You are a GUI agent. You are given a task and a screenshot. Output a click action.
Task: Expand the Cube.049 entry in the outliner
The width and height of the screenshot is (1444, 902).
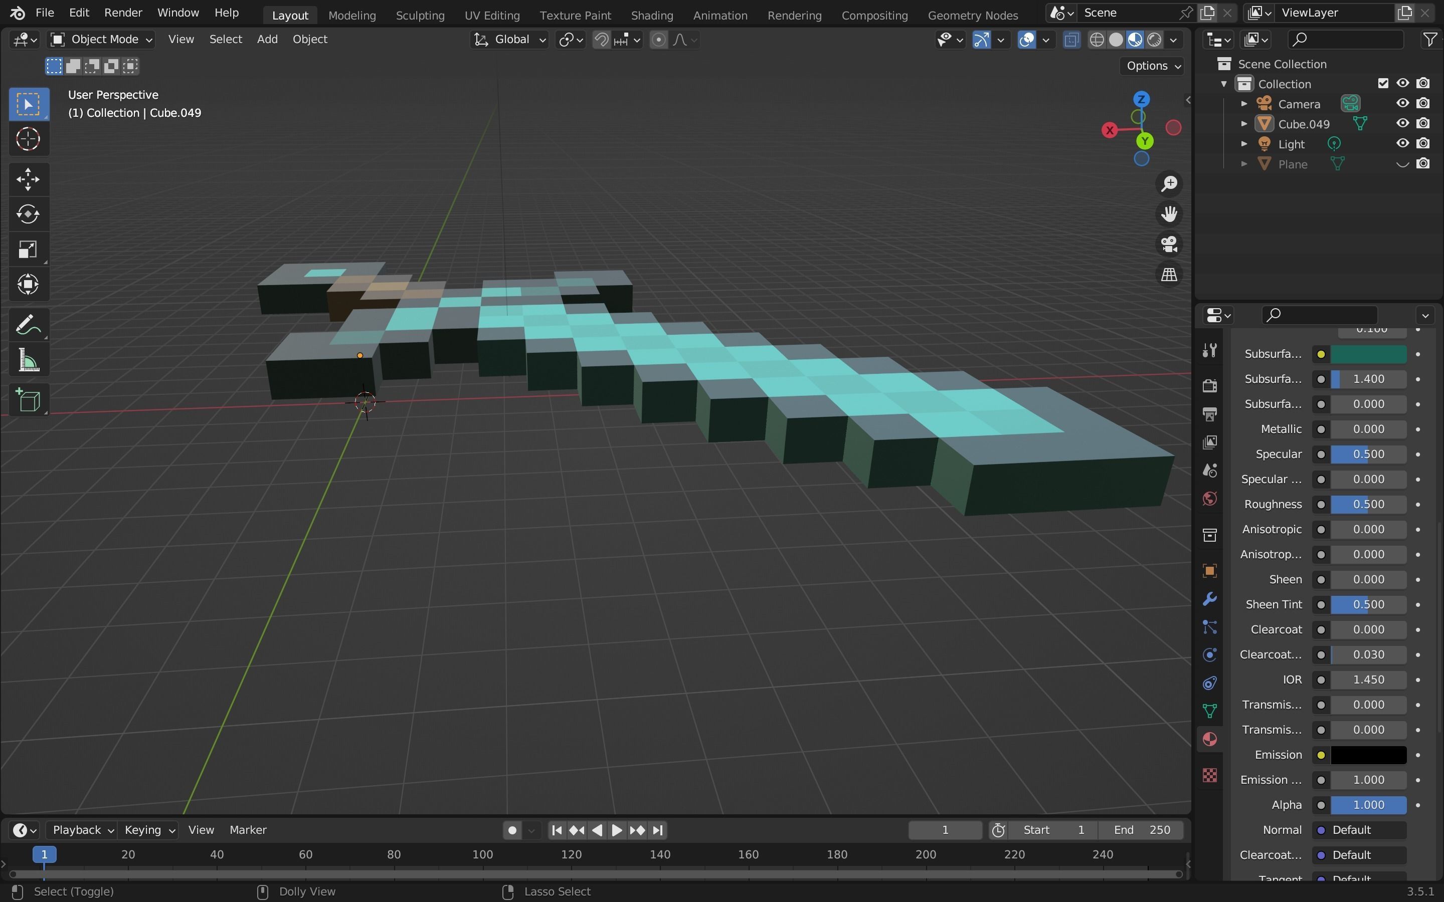1244,123
